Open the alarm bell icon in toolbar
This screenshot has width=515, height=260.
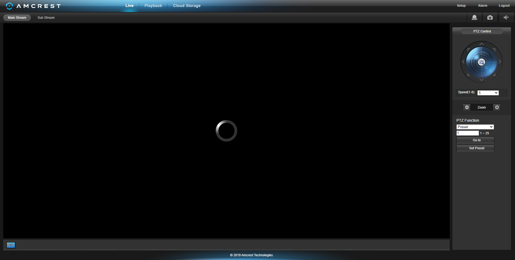pyautogui.click(x=474, y=17)
